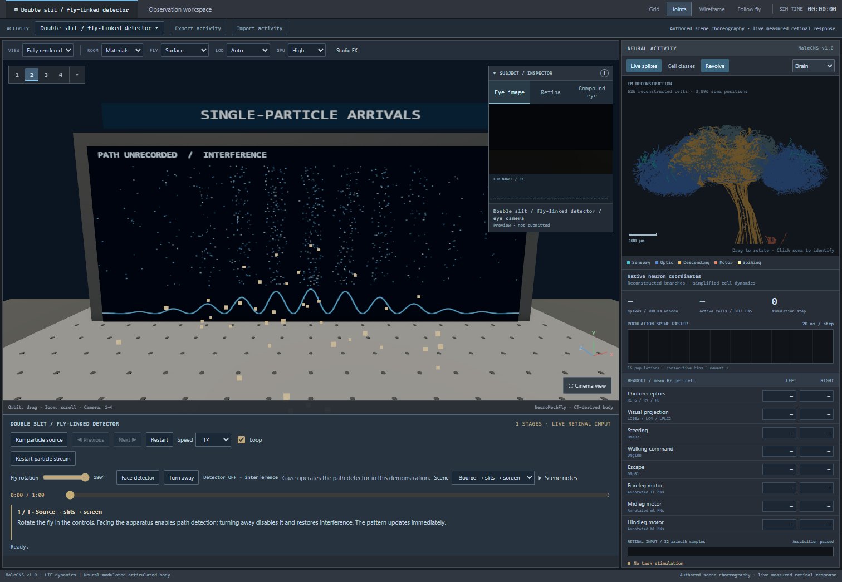842x582 pixels.
Task: Select camera preset 4
Action: pos(61,75)
